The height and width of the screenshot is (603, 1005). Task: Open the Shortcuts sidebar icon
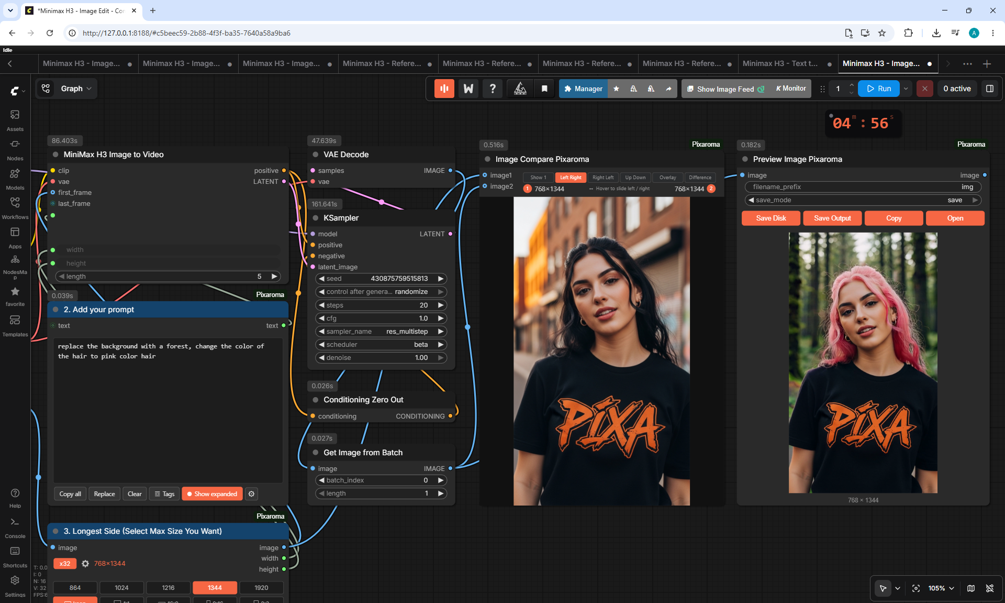coord(15,556)
